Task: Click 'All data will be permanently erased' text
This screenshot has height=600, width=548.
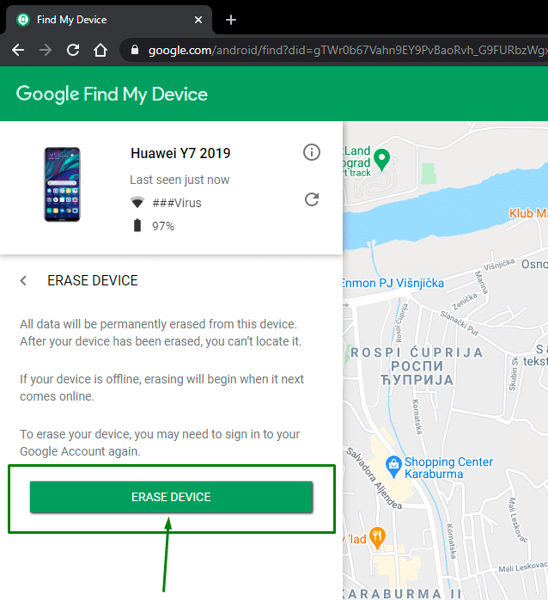Action: pyautogui.click(x=161, y=333)
